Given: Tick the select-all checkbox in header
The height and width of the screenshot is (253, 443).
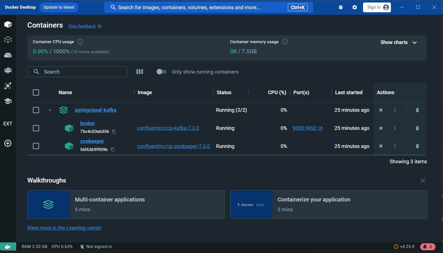Looking at the screenshot, I should click(x=36, y=93).
